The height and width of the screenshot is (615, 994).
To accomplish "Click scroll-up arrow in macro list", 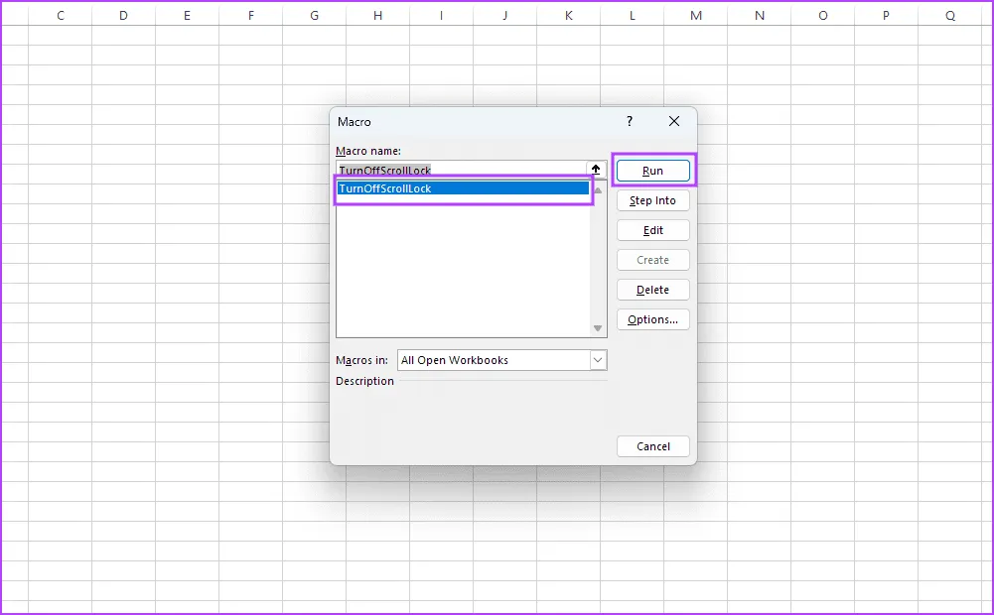I will (598, 189).
